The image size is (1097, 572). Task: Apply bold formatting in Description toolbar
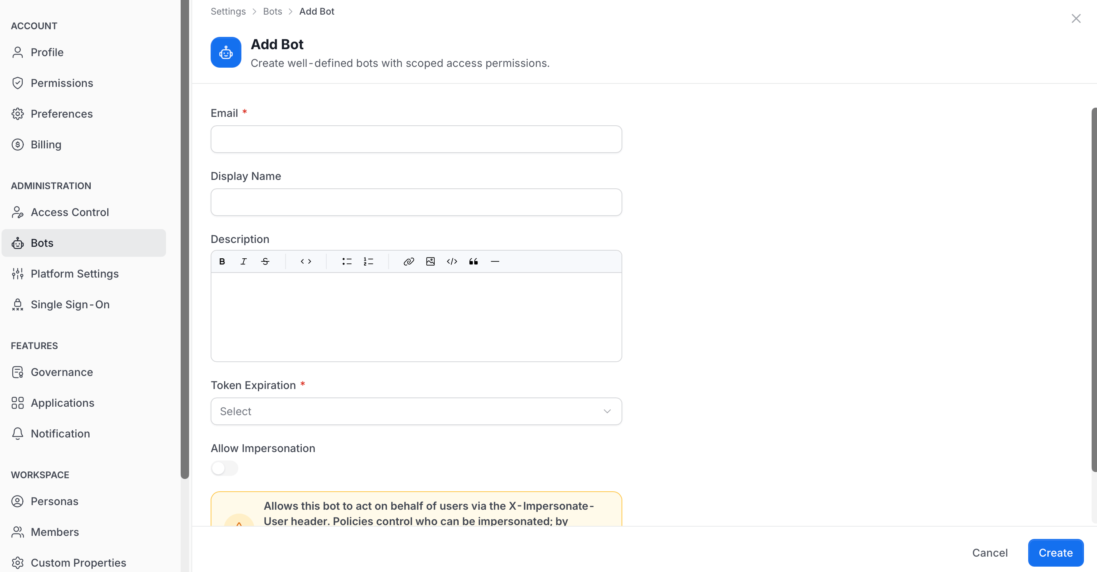222,261
